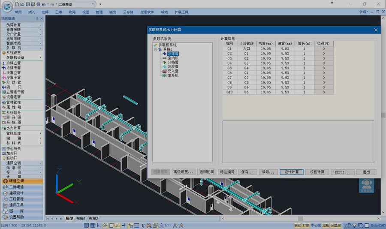Click the Print icon in quick access toolbar
Viewport: 386px width, 229px height.
tap(38, 4)
